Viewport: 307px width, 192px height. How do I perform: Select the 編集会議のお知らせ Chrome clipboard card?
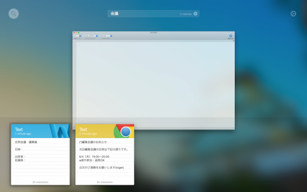coord(105,155)
